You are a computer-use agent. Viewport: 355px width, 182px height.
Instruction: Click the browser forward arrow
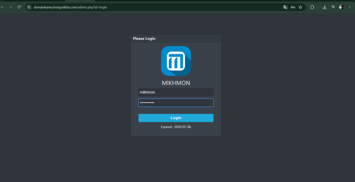[10, 7]
